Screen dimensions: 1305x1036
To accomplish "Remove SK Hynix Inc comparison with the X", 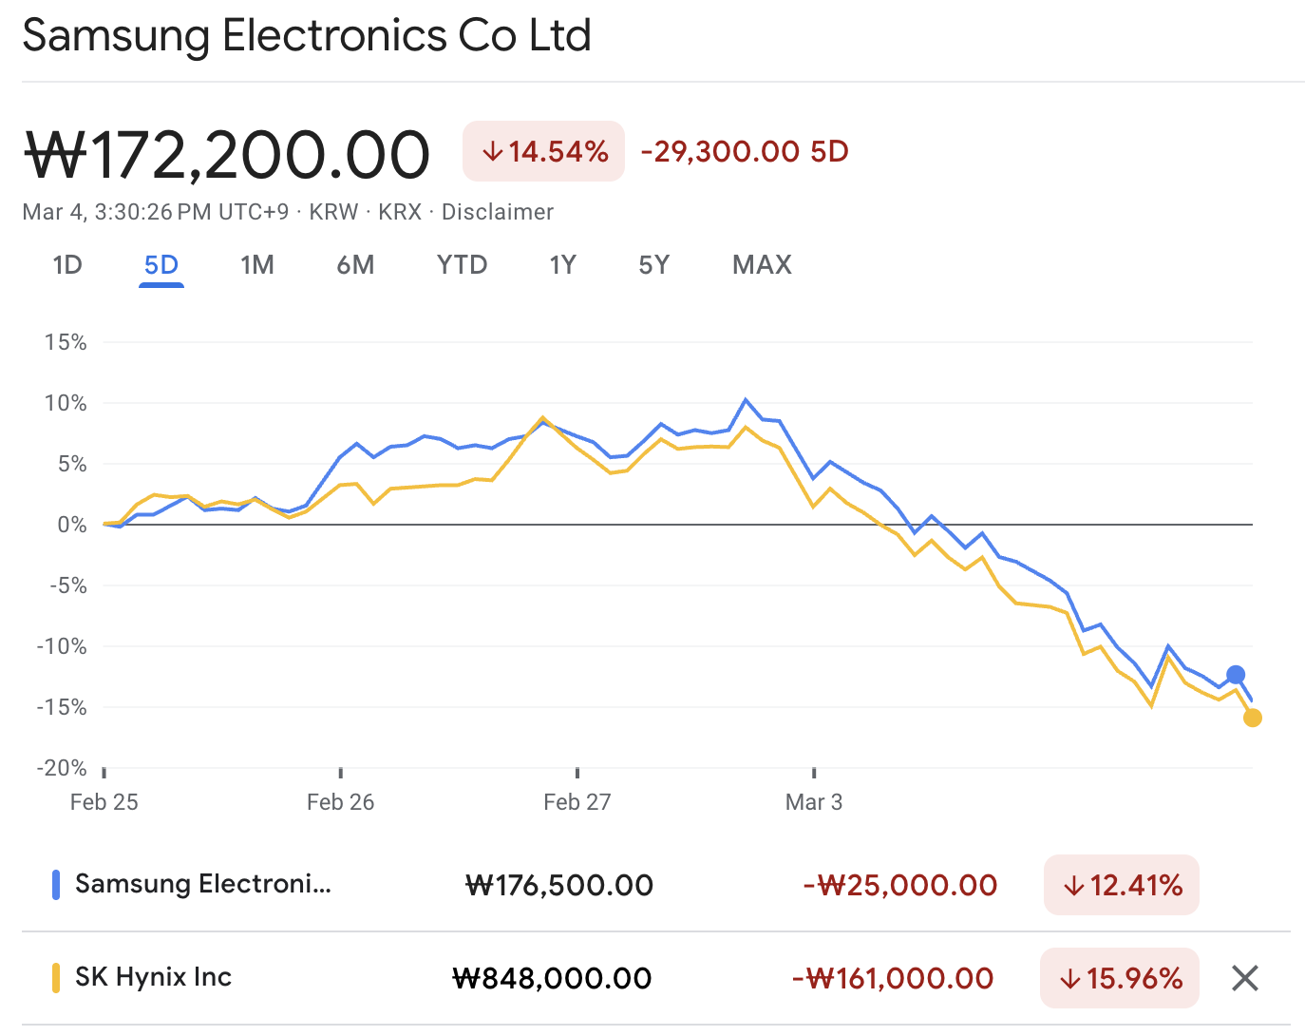I will tap(1244, 977).
